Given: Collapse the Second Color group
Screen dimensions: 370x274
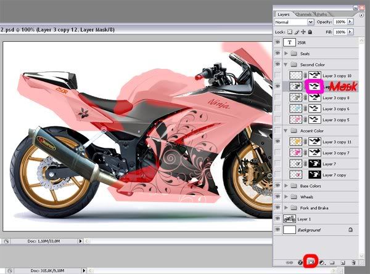Looking at the screenshot, I should click(286, 65).
